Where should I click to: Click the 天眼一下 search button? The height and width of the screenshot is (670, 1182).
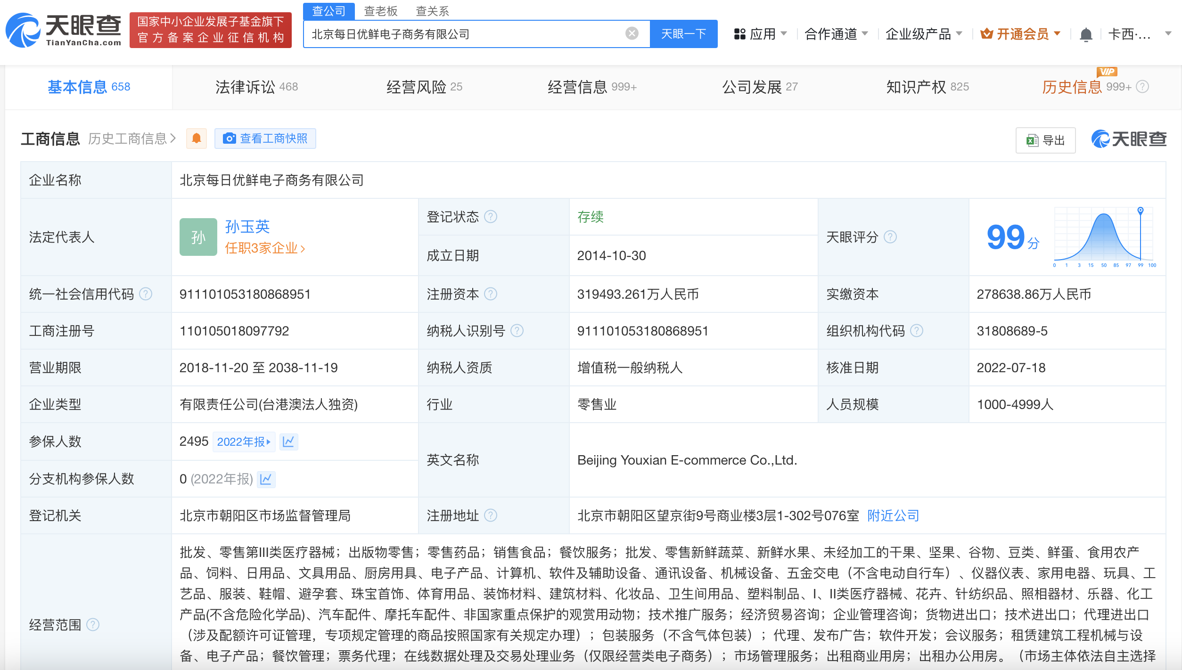click(x=683, y=34)
